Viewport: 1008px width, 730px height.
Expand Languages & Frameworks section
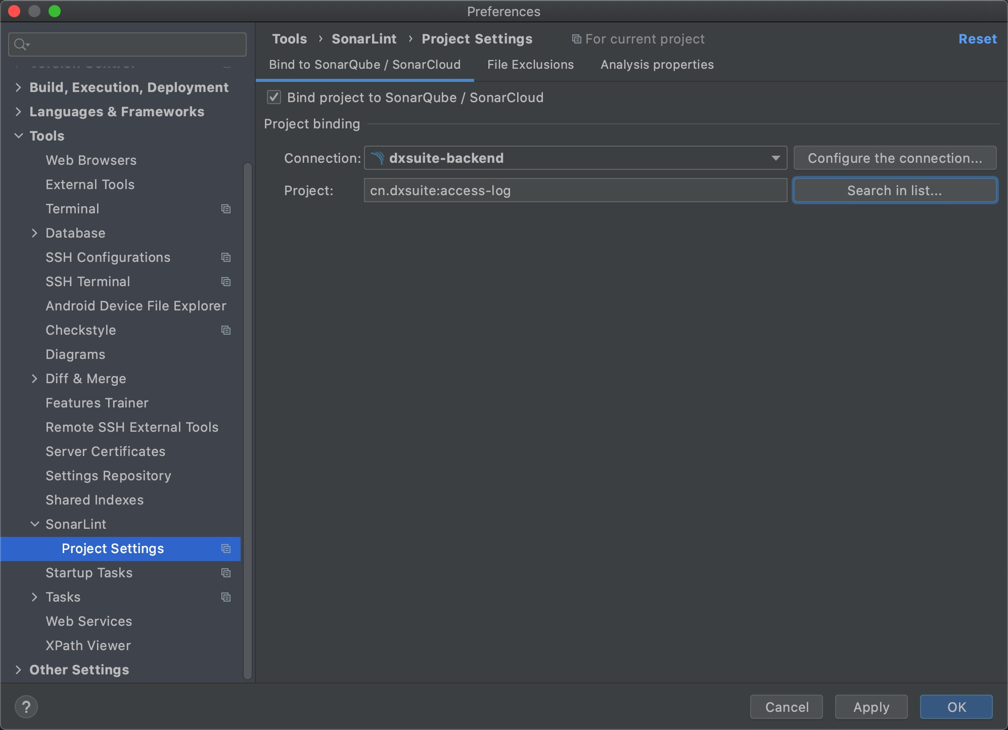[18, 112]
